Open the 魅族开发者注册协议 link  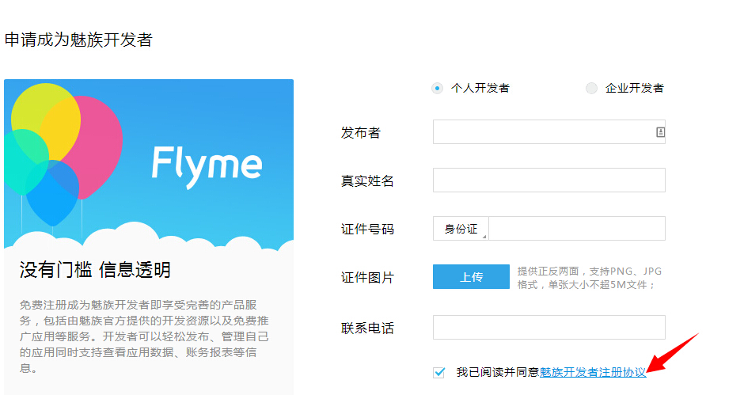click(x=593, y=373)
